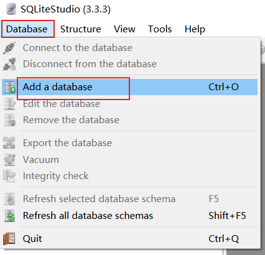The width and height of the screenshot is (265, 255).
Task: Click the Integrity check icon
Action: [x=9, y=176]
